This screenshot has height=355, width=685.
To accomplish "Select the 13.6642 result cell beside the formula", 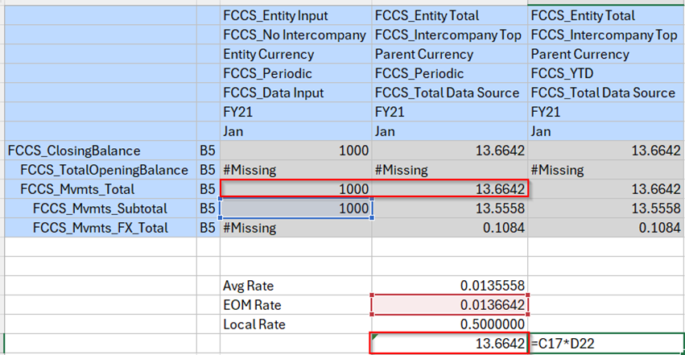I will [449, 344].
